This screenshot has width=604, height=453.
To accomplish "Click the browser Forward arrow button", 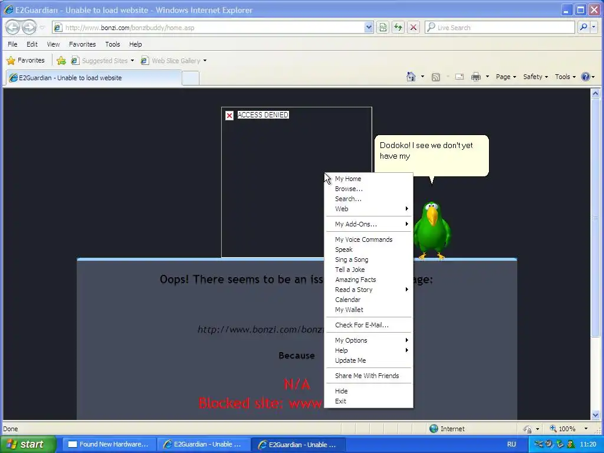I will pyautogui.click(x=29, y=27).
